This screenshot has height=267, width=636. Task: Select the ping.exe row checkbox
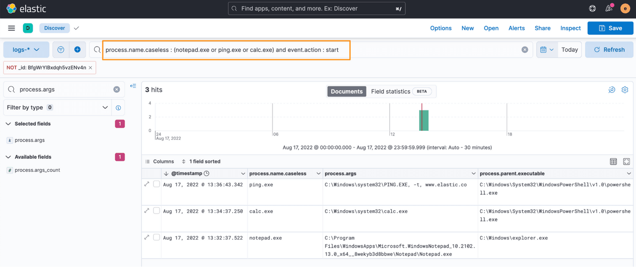156,184
